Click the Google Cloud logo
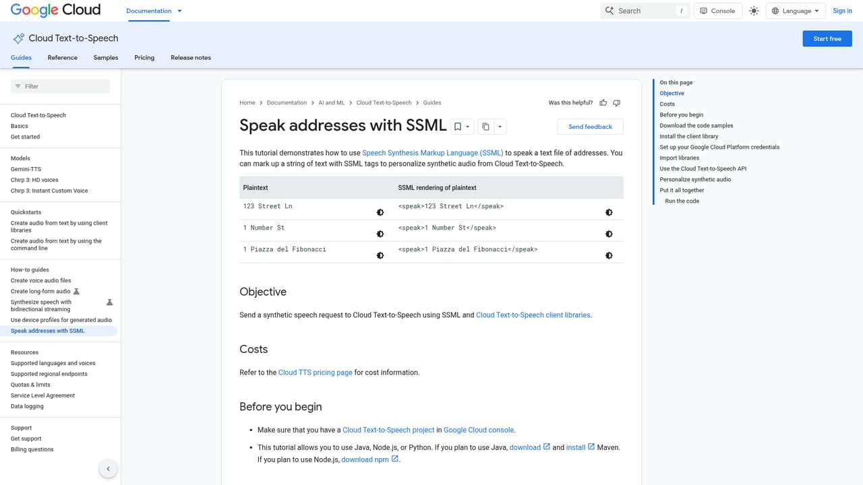Screen dimensions: 863x485 pyautogui.click(x=55, y=10)
